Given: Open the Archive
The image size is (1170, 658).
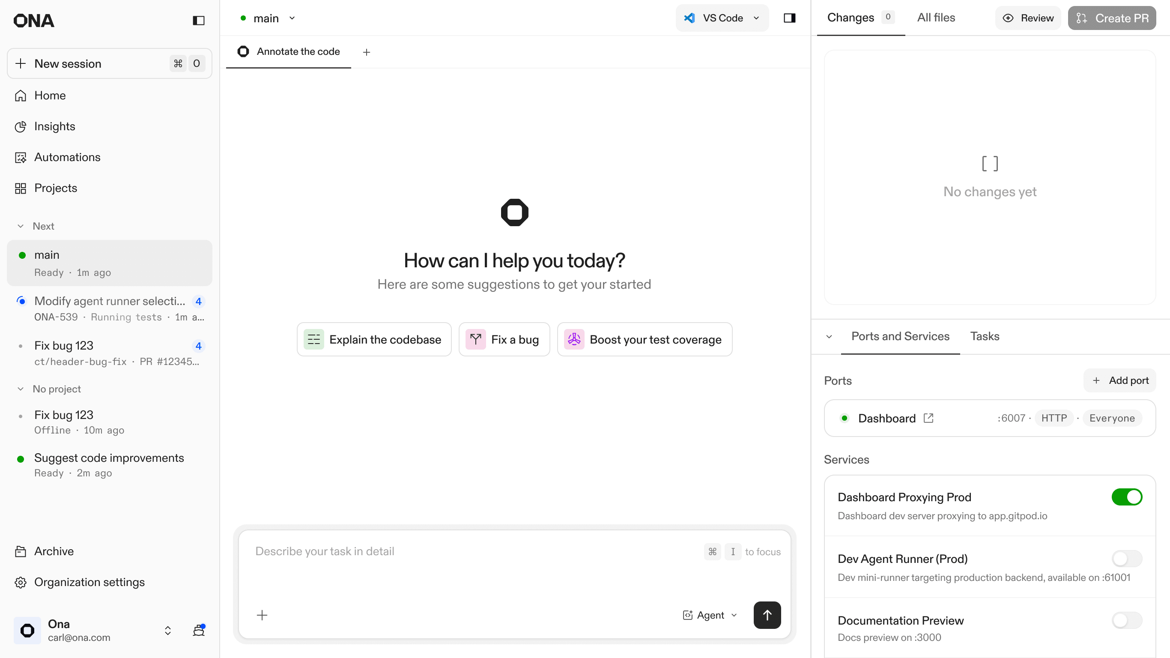Looking at the screenshot, I should point(54,551).
